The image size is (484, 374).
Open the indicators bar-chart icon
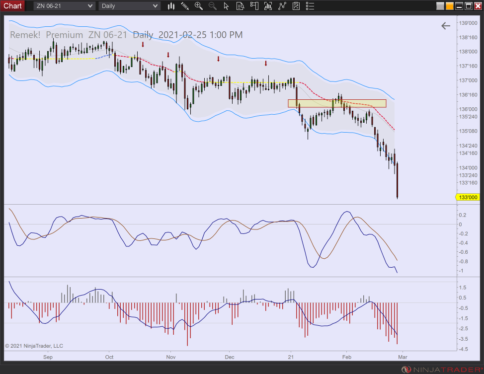coord(268,6)
